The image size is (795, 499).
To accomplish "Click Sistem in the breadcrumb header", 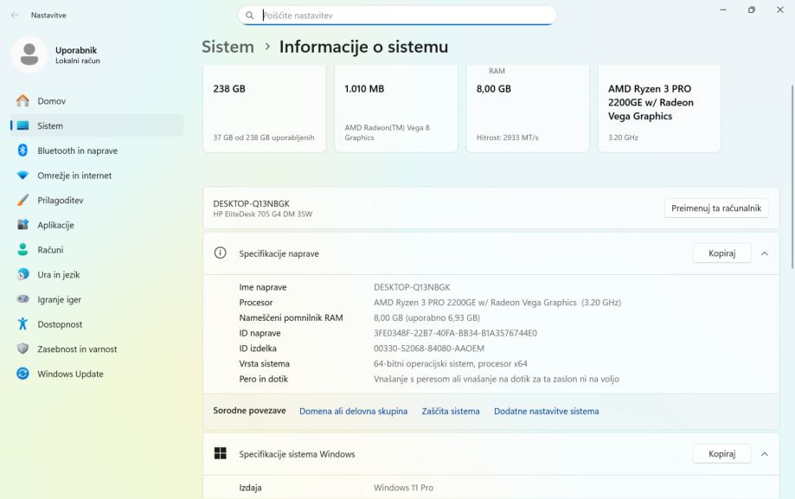I will [228, 47].
